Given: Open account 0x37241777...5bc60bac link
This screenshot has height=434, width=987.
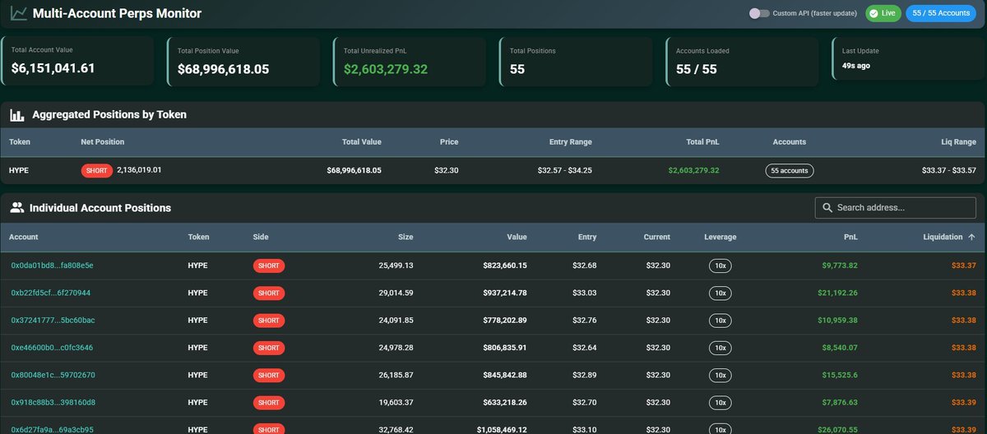Looking at the screenshot, I should tap(53, 320).
